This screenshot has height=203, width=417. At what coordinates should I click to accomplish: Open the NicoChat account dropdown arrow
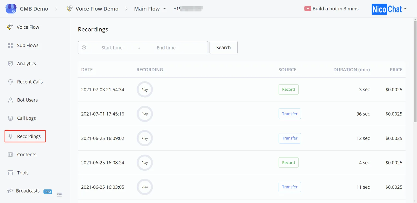(406, 9)
